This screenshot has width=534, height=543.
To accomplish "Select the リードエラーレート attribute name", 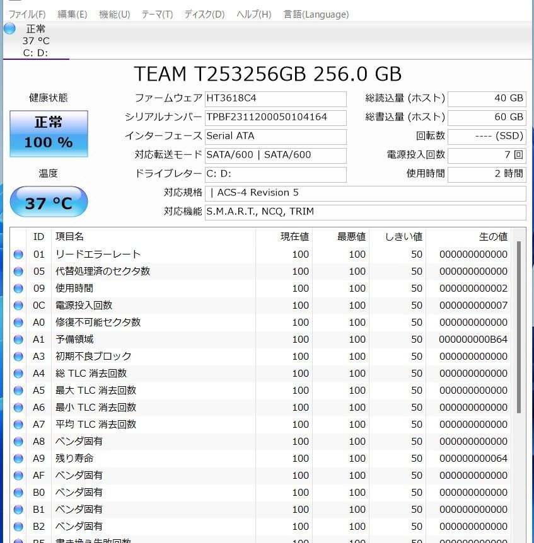I will [98, 254].
